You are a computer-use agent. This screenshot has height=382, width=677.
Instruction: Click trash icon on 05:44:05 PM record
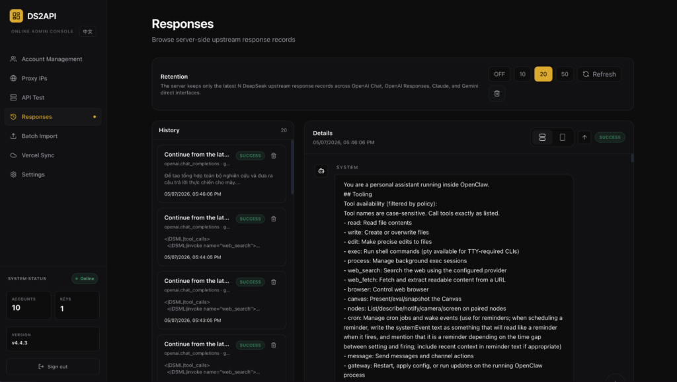coord(273,219)
